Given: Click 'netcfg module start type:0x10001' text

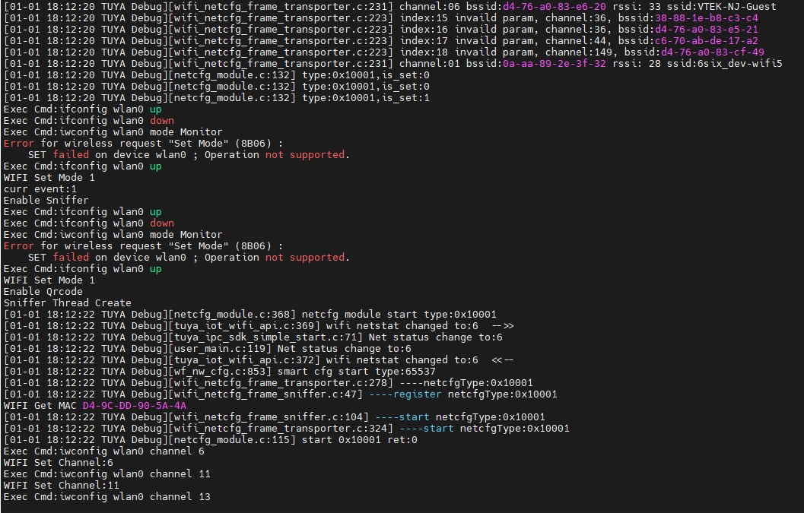Looking at the screenshot, I should tap(399, 314).
